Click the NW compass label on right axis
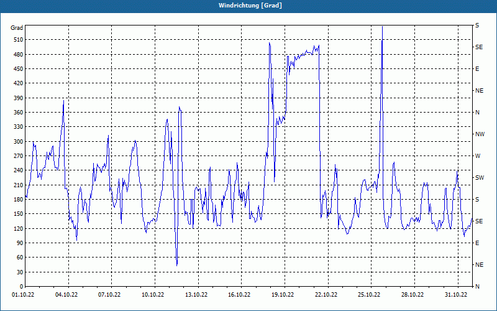Image resolution: width=497 pixels, height=311 pixels. [480, 134]
